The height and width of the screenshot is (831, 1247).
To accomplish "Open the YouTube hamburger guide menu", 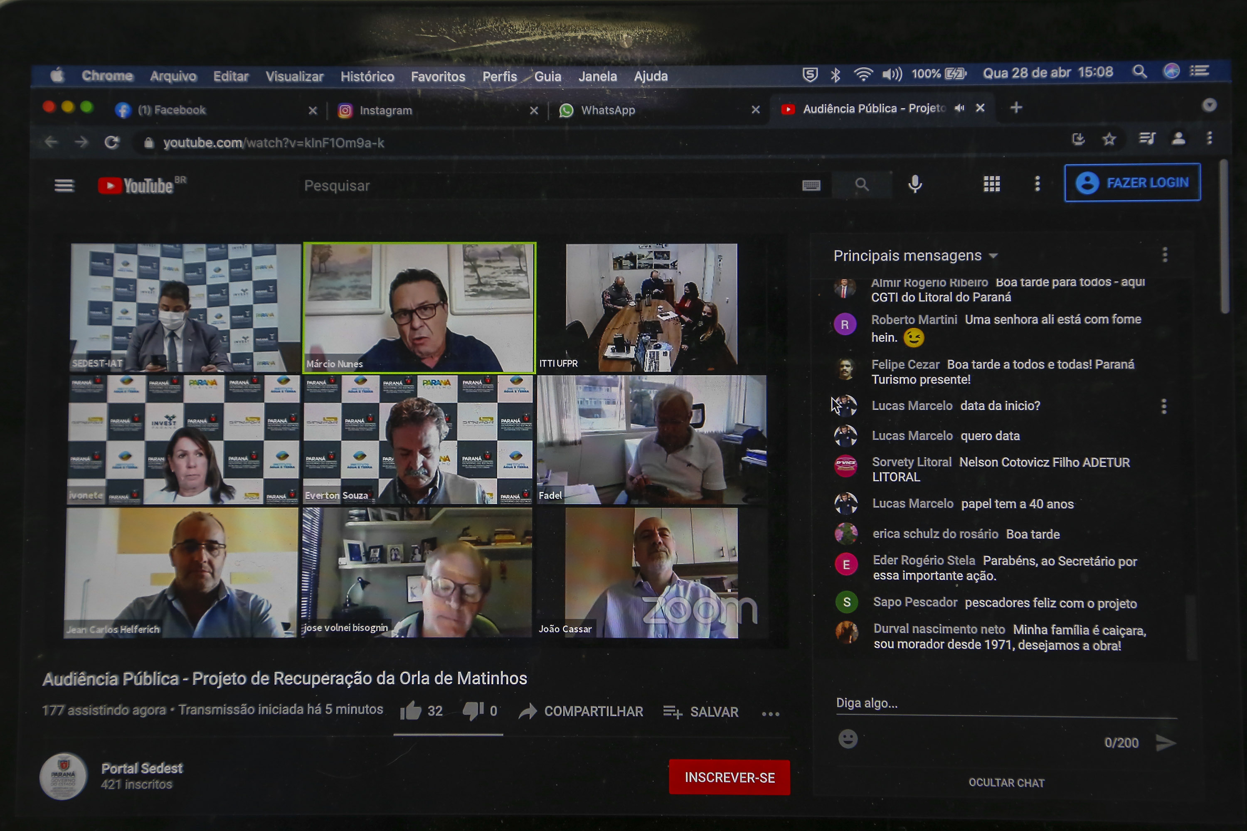I will (64, 185).
